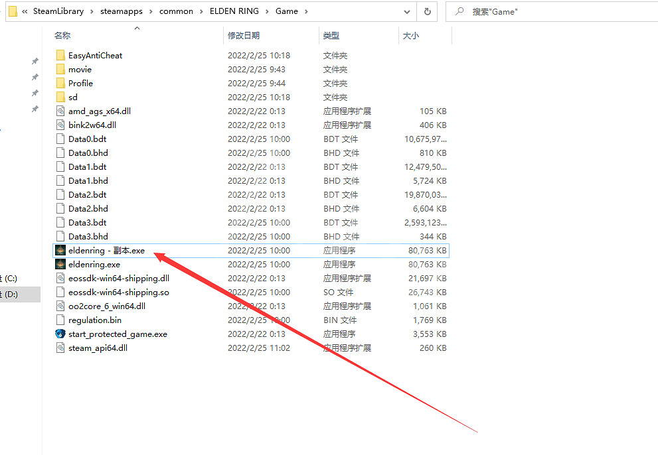Select the eldenring - 副本.exe file icon

click(60, 251)
